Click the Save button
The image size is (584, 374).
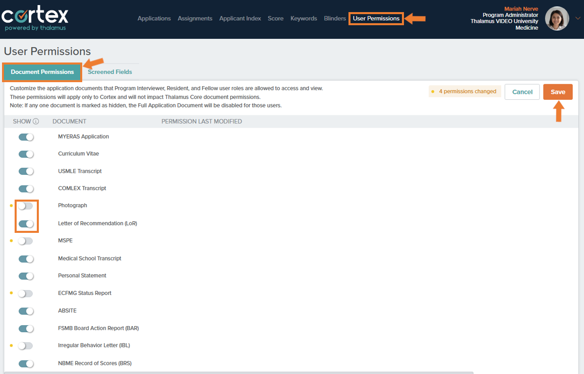tap(558, 92)
